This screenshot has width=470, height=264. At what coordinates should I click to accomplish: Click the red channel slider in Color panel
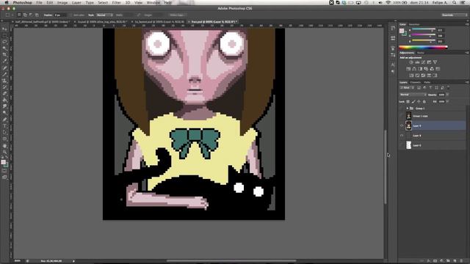(x=424, y=29)
